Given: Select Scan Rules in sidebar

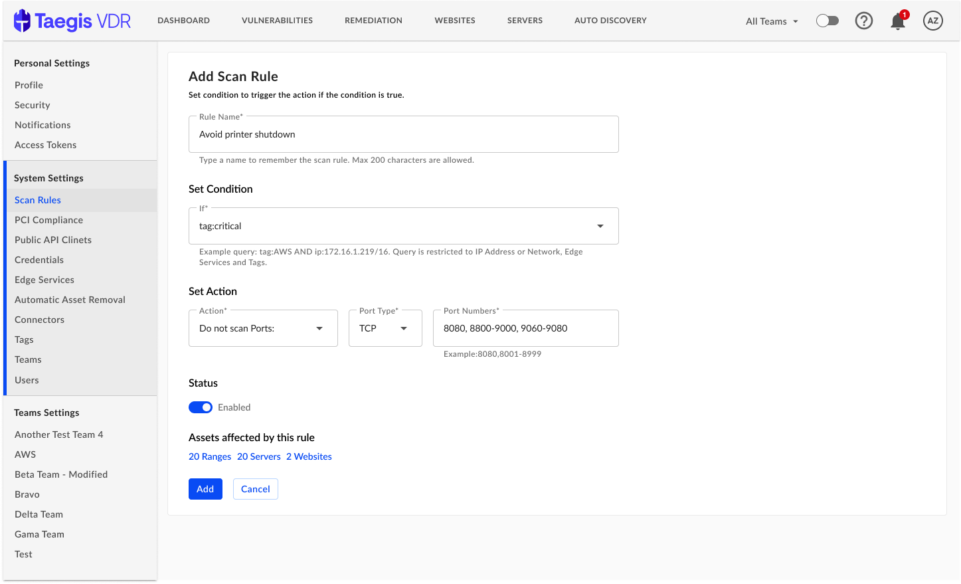Looking at the screenshot, I should [x=38, y=200].
